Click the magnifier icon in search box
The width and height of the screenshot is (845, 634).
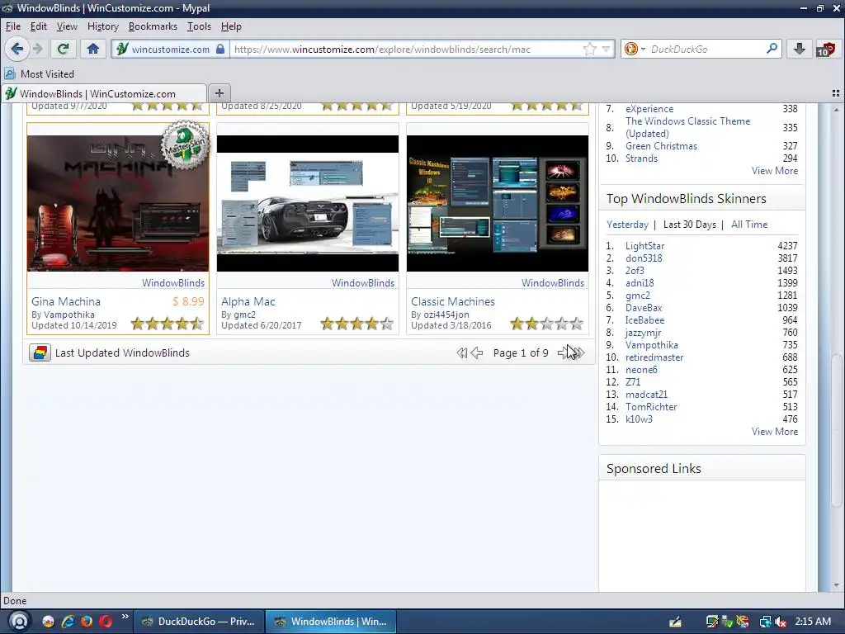pyautogui.click(x=772, y=49)
